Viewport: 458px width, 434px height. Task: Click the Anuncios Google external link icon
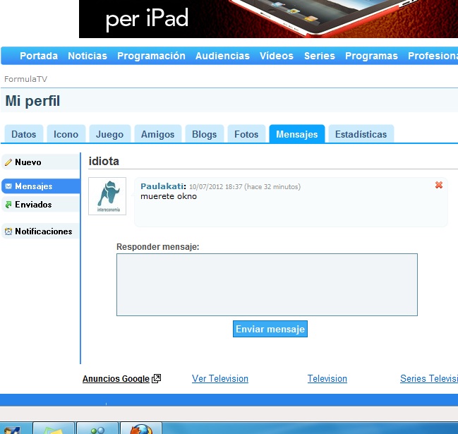pyautogui.click(x=157, y=379)
